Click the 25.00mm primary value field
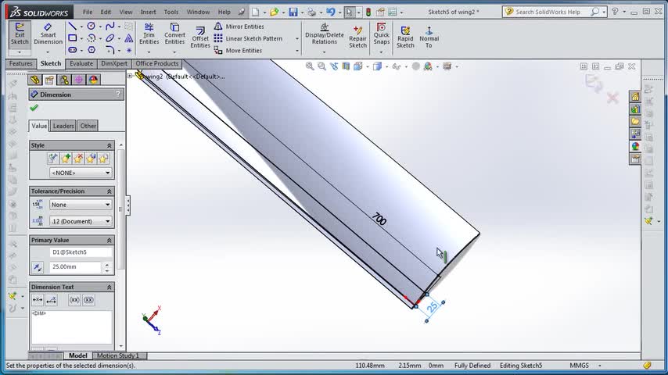The height and width of the screenshot is (375, 668). click(75, 267)
